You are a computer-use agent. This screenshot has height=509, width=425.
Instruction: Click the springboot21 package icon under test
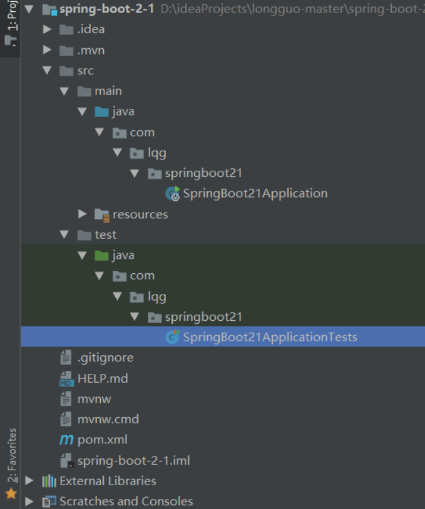pyautogui.click(x=155, y=318)
